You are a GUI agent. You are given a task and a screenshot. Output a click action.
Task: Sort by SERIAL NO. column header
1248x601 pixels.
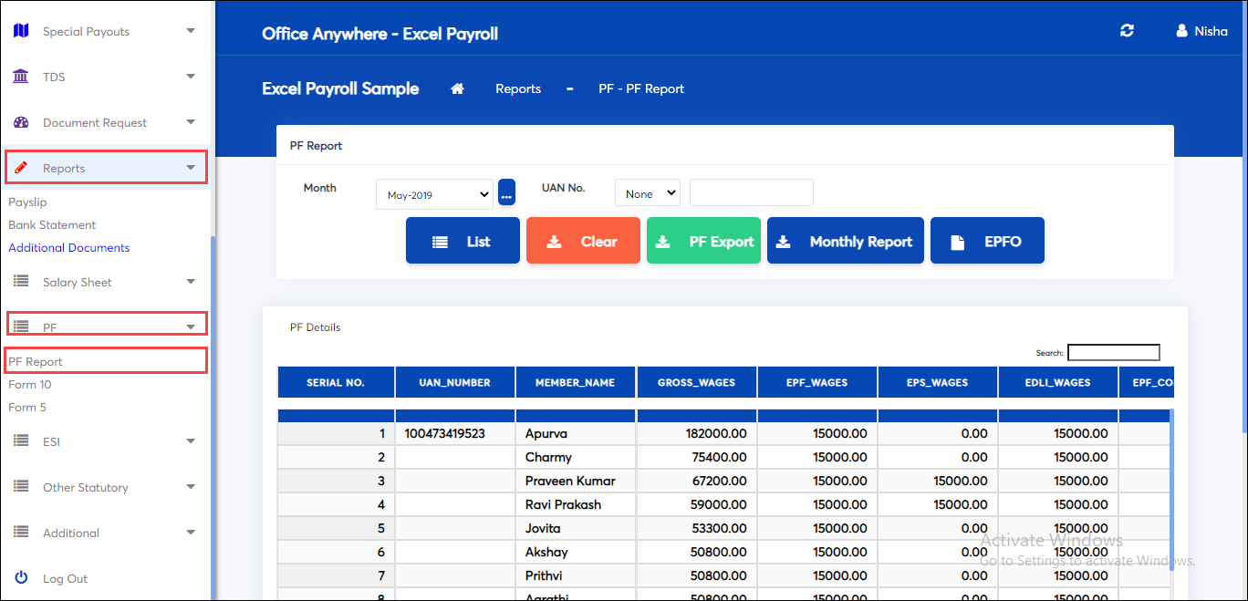pyautogui.click(x=336, y=383)
